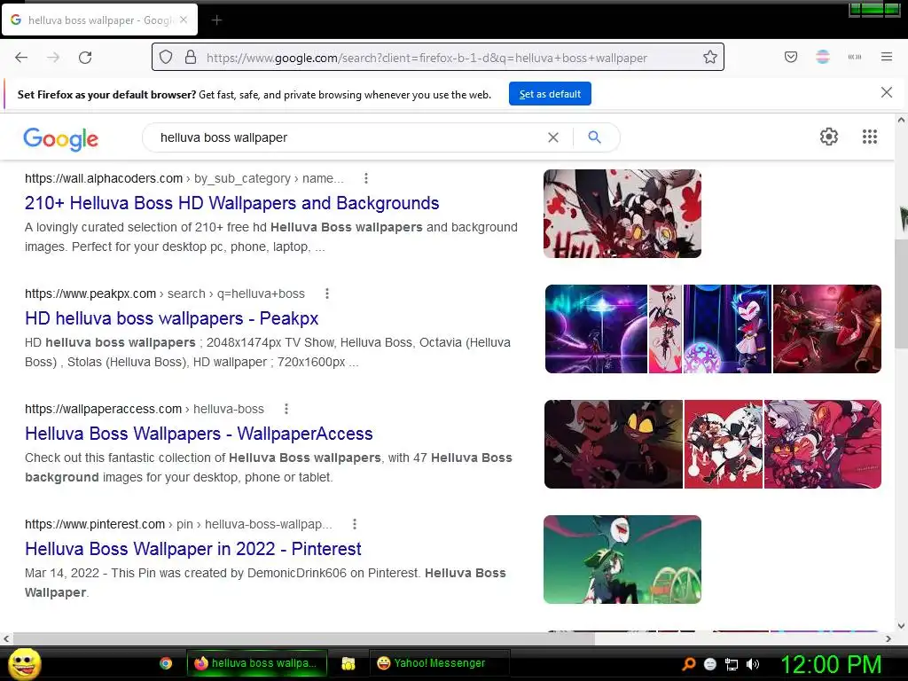Click the vertical scrollbar up arrow
The width and height of the screenshot is (908, 681).
click(901, 121)
